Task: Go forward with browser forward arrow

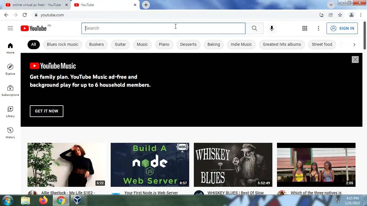Action: tap(15, 15)
